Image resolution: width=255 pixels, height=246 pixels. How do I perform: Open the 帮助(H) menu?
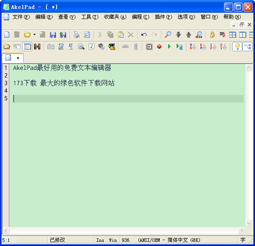232,17
